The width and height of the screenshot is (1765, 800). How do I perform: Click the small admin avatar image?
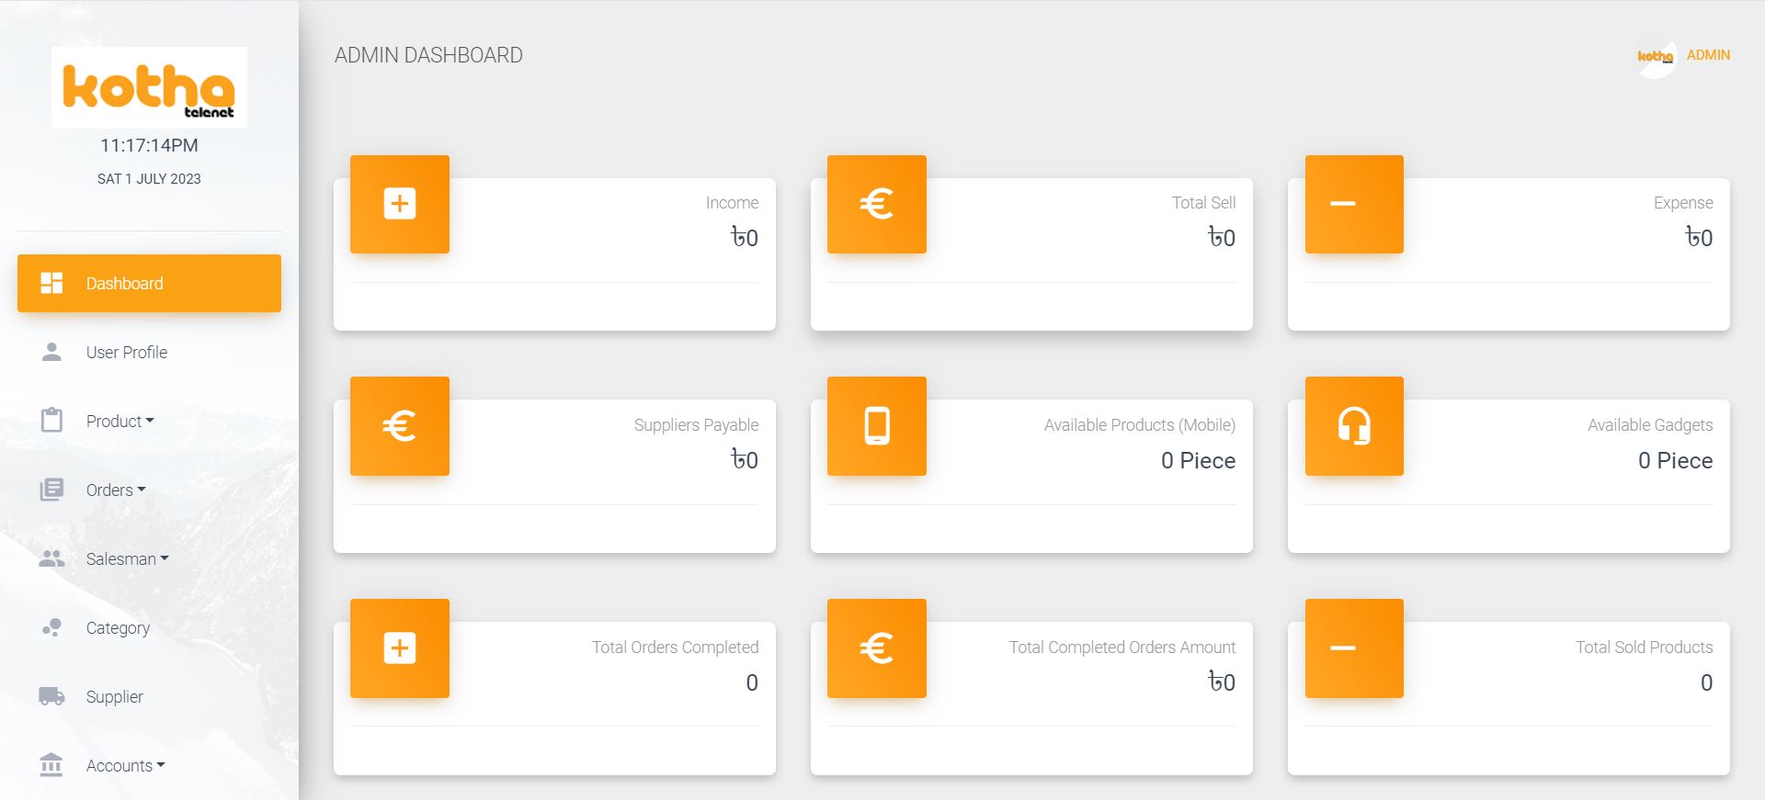point(1656,58)
